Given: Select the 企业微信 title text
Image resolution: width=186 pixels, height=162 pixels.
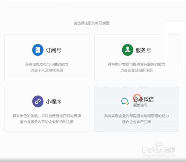Looking at the screenshot, I should tap(143, 99).
